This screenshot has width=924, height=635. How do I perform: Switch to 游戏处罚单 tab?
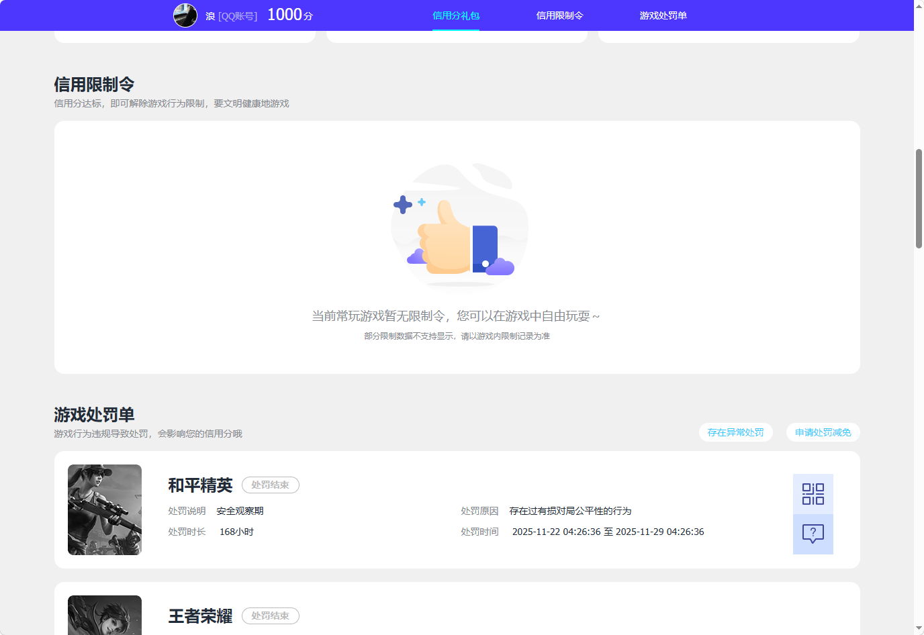[x=663, y=15]
